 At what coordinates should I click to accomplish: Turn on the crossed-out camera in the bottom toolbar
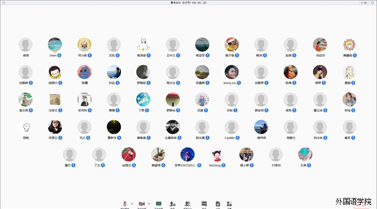(142, 204)
